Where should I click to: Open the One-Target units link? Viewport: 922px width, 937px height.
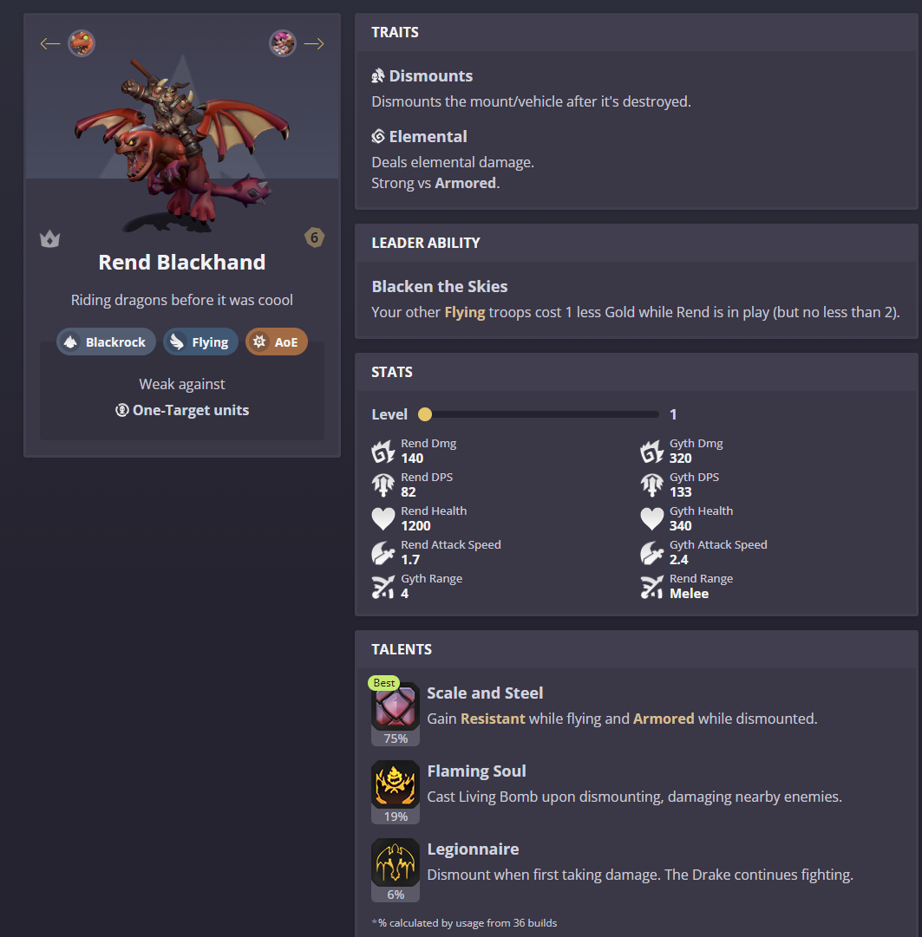click(182, 410)
